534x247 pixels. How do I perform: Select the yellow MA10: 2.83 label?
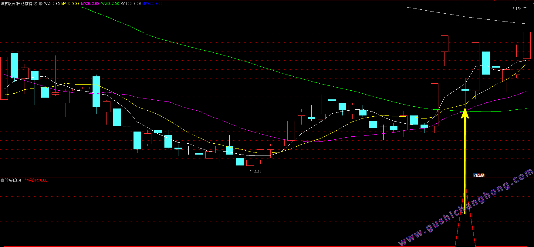70,4
